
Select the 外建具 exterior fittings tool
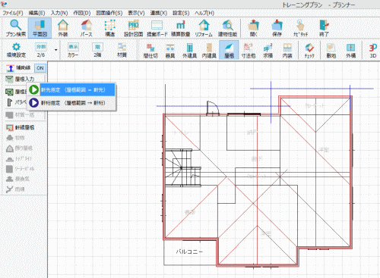189,50
